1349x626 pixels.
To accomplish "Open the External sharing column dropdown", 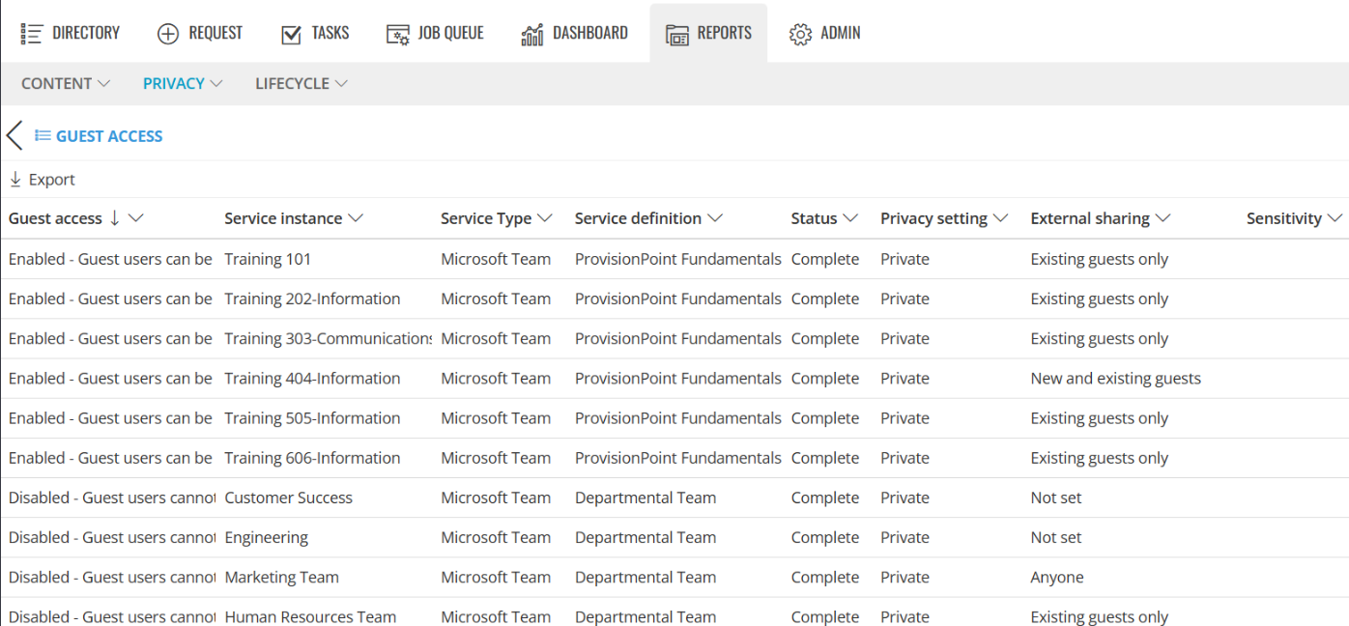I will click(x=1162, y=218).
